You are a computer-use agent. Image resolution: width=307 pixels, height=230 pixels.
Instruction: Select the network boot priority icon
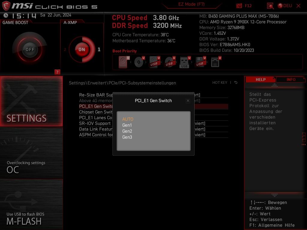[x=216, y=62]
